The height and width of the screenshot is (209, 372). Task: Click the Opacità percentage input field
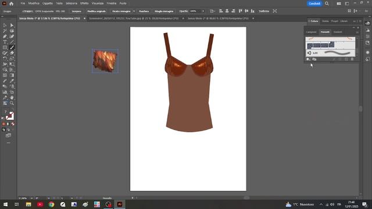click(195, 11)
